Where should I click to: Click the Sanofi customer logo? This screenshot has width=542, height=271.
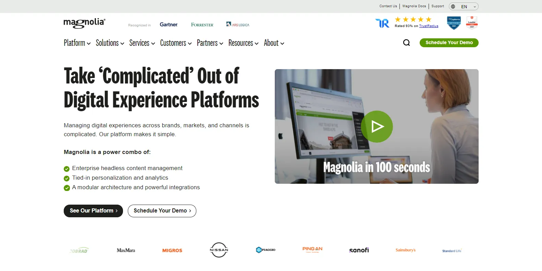click(359, 250)
